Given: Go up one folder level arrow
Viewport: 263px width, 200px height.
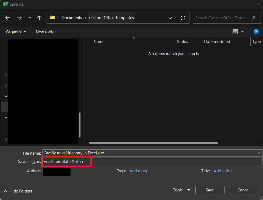Looking at the screenshot, I should [39, 18].
